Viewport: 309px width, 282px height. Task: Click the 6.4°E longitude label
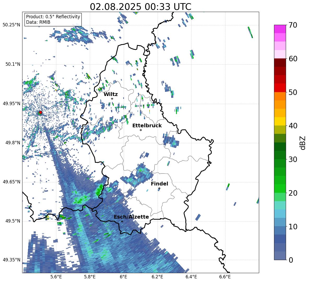pos(191,277)
